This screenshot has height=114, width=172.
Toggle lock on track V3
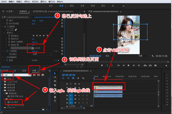click(67, 84)
